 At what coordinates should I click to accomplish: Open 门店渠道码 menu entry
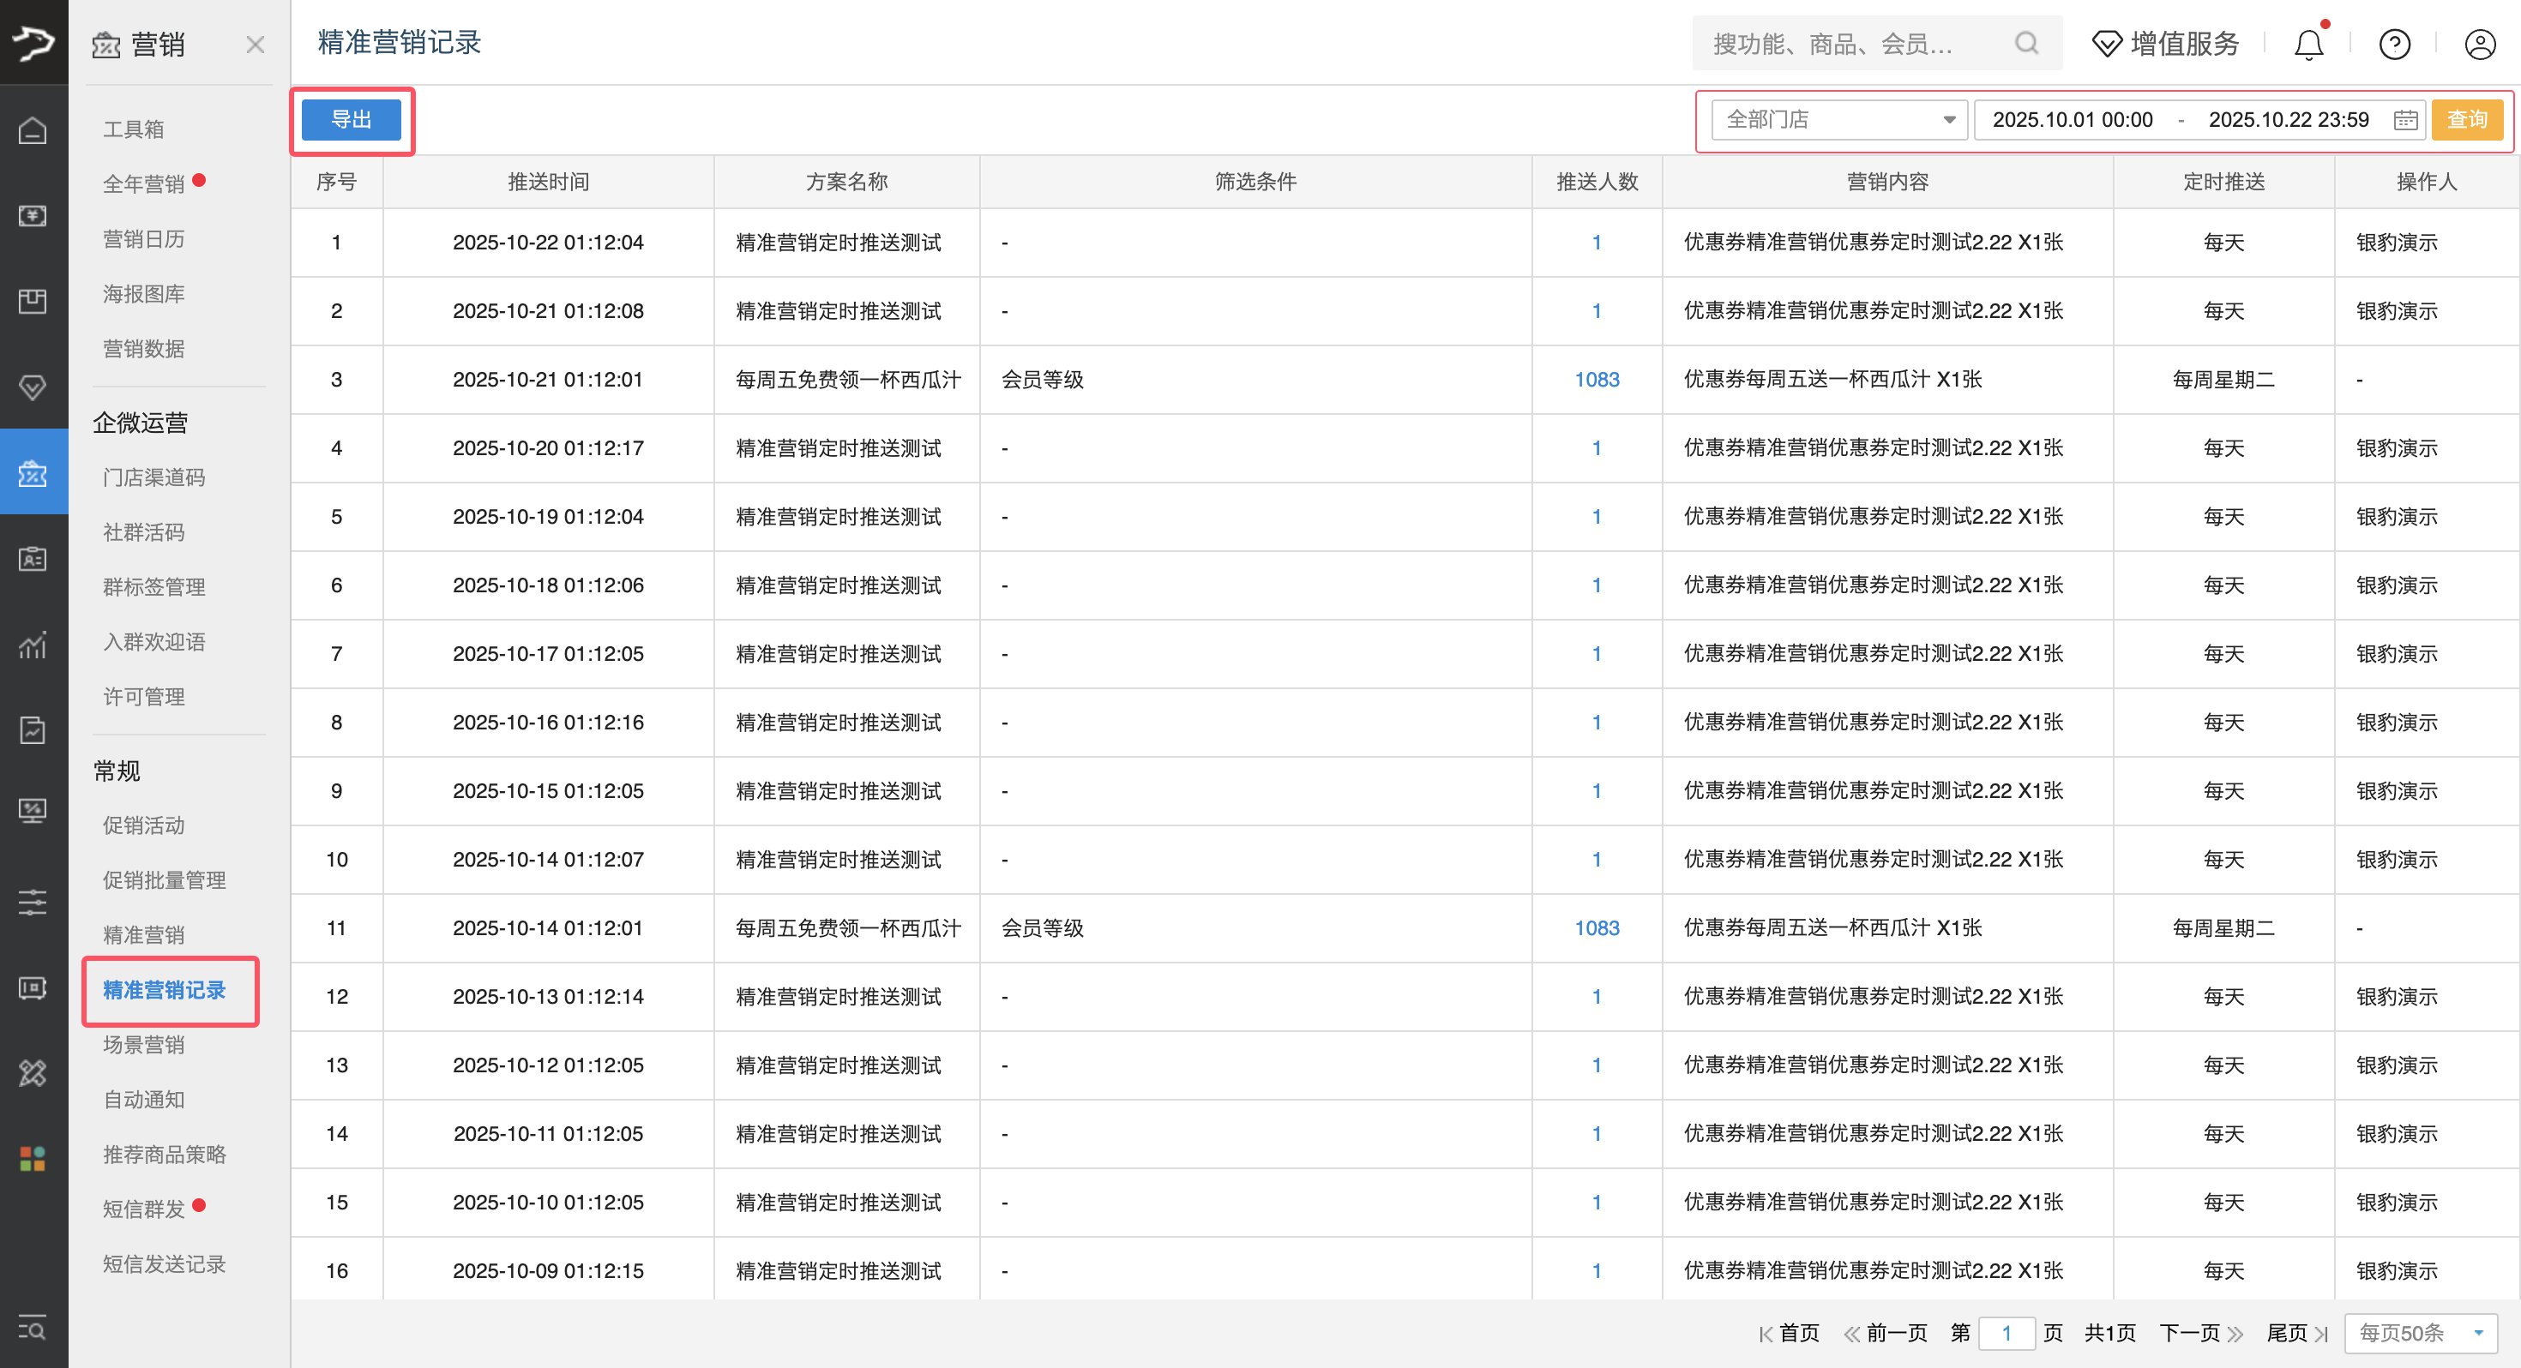(x=153, y=477)
